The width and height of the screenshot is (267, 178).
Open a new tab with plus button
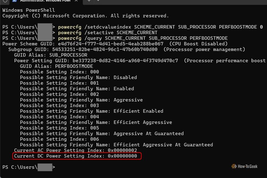point(89,1)
